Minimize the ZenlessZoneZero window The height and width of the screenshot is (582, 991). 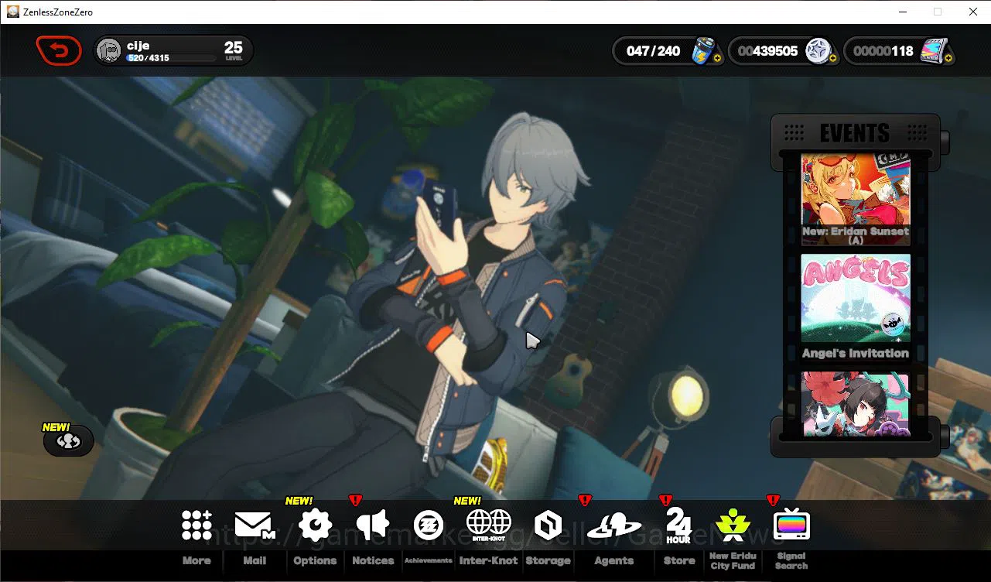tap(903, 12)
